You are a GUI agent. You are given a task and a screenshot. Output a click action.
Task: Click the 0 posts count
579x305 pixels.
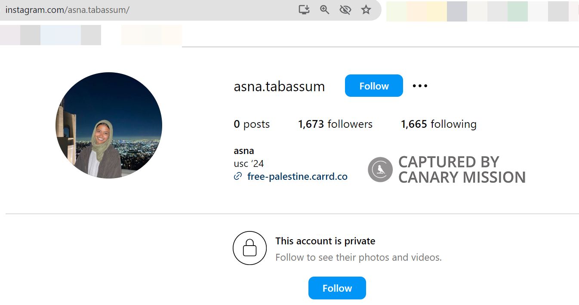coord(252,124)
